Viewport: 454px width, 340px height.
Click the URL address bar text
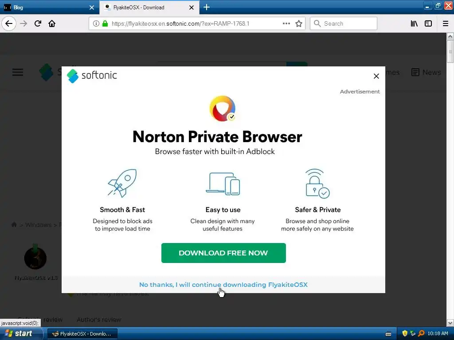coord(180,23)
